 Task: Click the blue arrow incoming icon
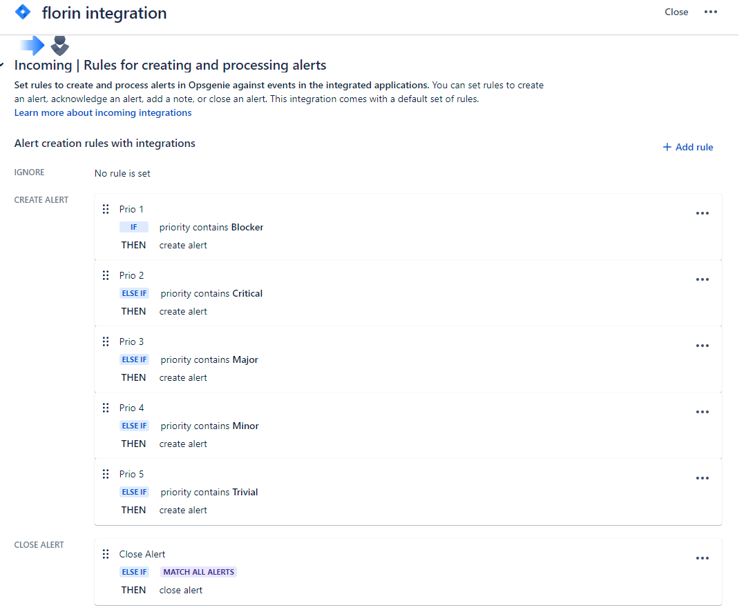[x=32, y=46]
